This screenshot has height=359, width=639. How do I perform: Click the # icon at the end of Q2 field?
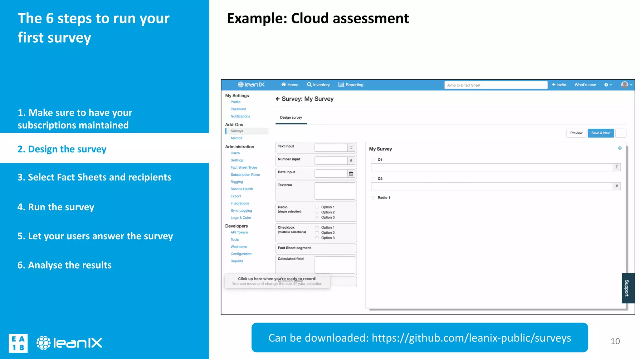coord(617,186)
